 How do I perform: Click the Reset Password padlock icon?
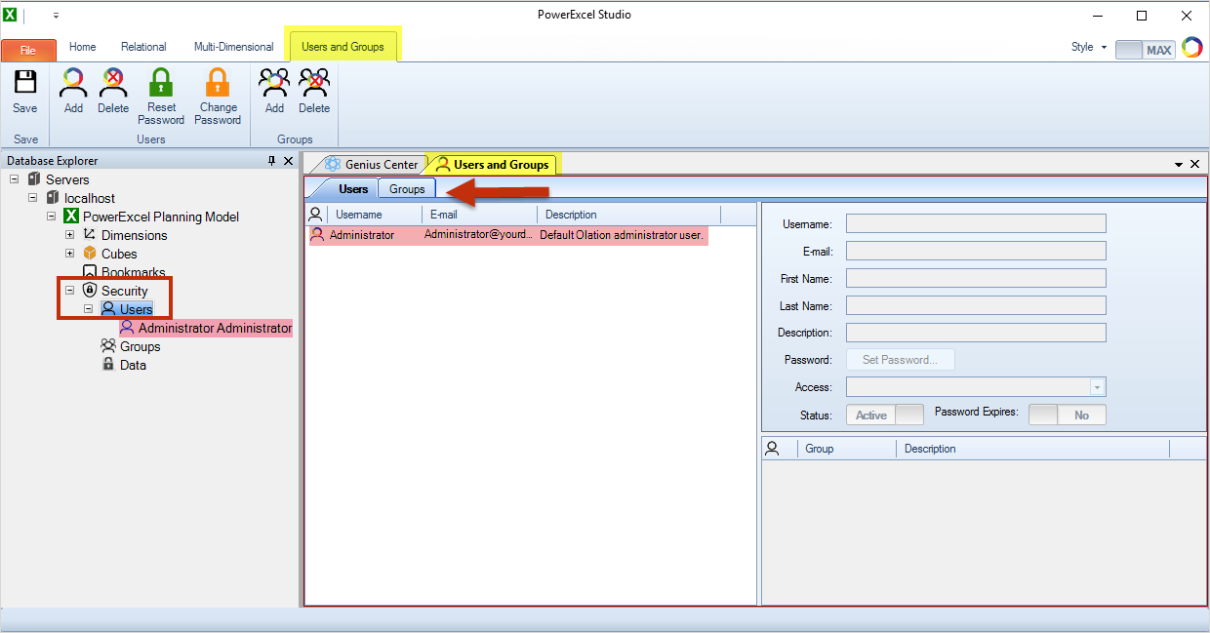161,82
